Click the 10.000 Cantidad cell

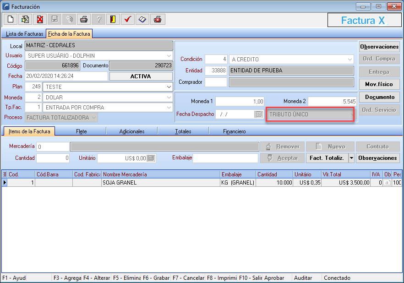point(274,183)
